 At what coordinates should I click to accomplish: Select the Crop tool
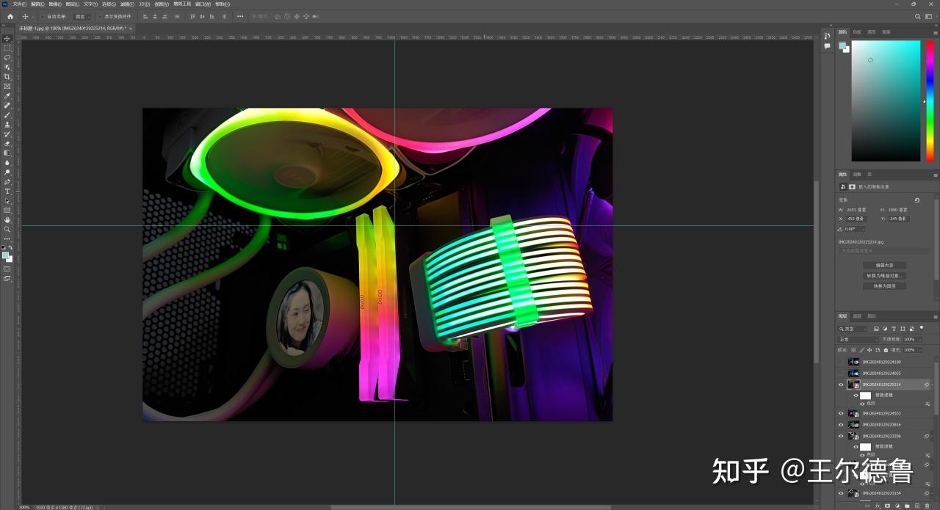click(x=7, y=76)
